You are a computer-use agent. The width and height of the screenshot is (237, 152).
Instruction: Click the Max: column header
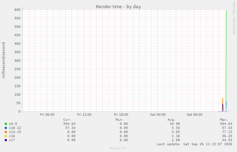pyautogui.click(x=224, y=120)
